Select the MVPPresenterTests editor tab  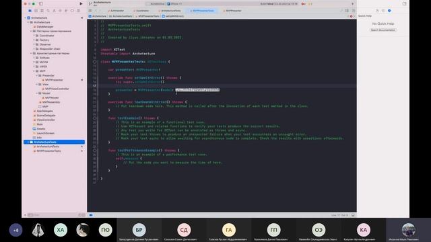pos(202,11)
